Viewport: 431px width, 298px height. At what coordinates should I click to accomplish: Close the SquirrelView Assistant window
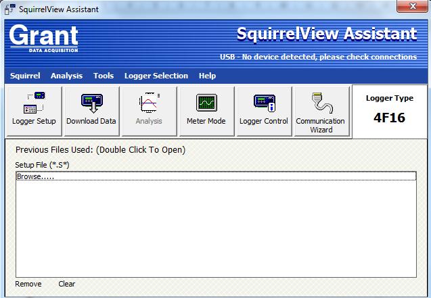[412, 6]
